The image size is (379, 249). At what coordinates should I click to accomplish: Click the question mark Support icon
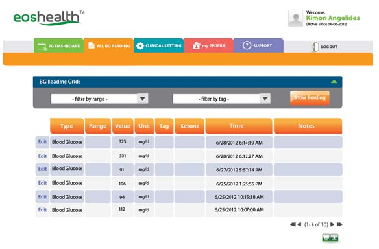tap(247, 45)
